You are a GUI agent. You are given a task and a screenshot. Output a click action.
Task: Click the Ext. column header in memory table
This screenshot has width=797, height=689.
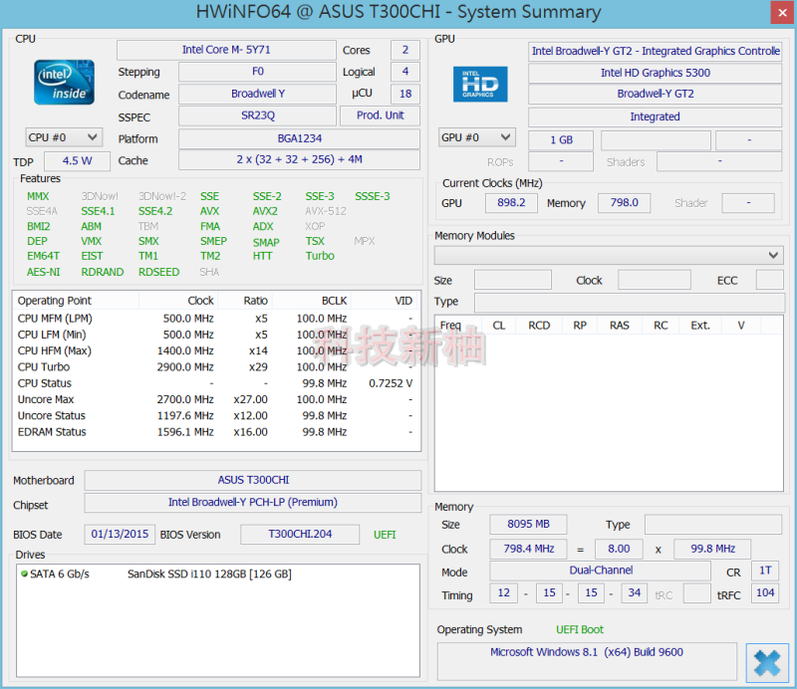(700, 326)
